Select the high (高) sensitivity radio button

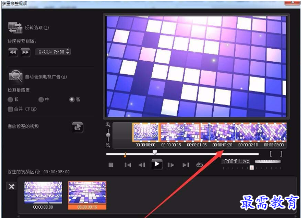[x=72, y=100]
